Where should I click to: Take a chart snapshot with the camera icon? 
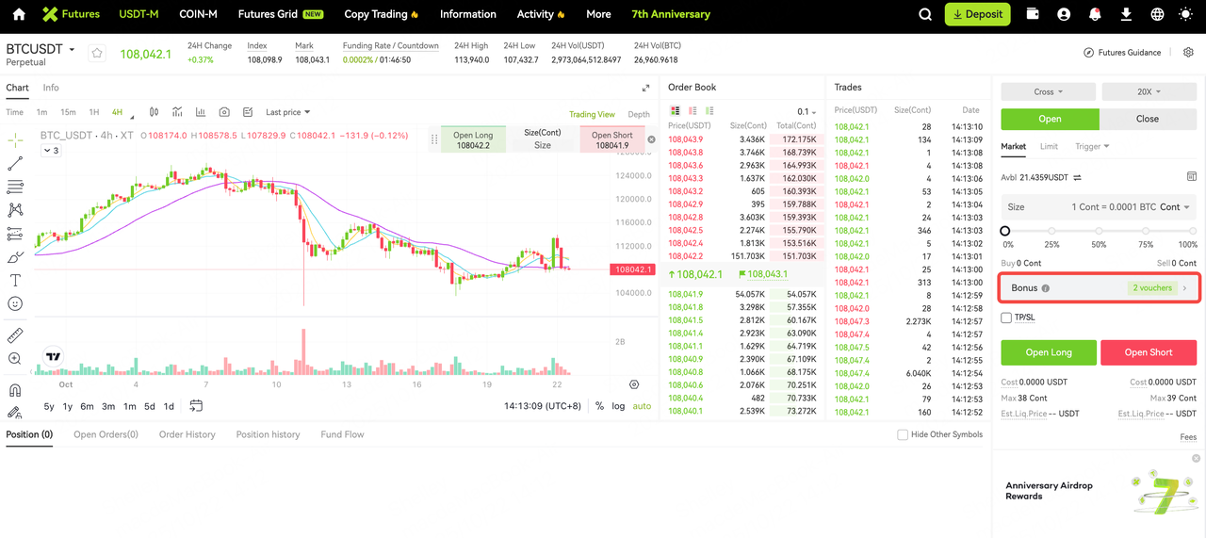[x=224, y=112]
